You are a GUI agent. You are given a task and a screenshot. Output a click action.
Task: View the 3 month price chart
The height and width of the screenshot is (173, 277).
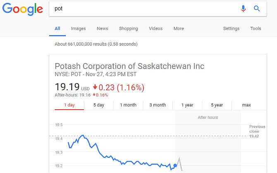[x=158, y=105]
